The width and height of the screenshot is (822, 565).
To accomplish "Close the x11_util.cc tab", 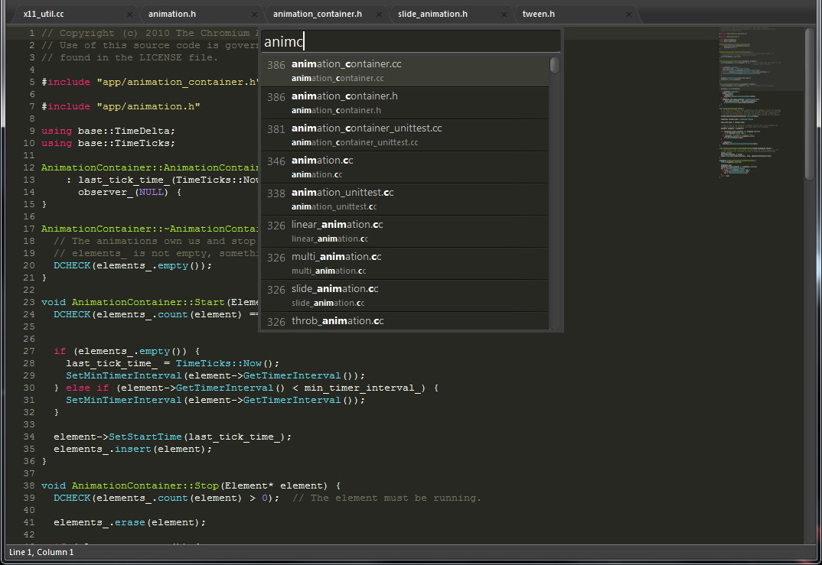I will 129,15.
